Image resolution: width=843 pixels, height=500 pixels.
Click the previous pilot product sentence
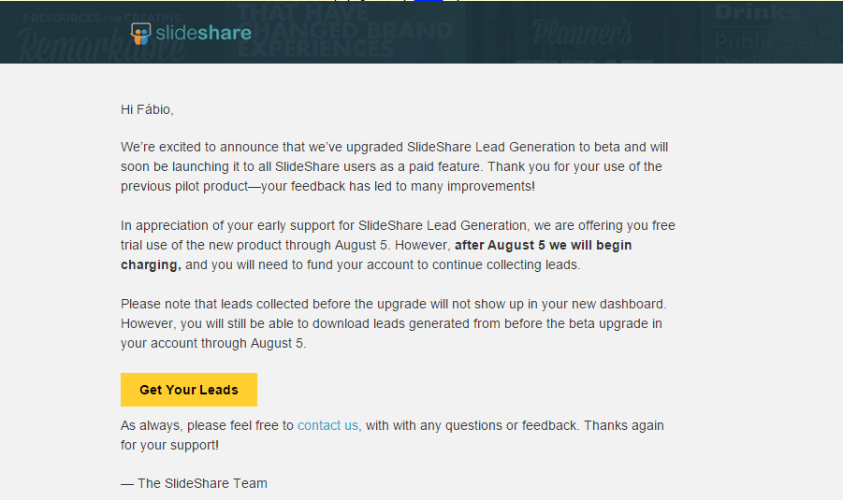[x=327, y=186]
